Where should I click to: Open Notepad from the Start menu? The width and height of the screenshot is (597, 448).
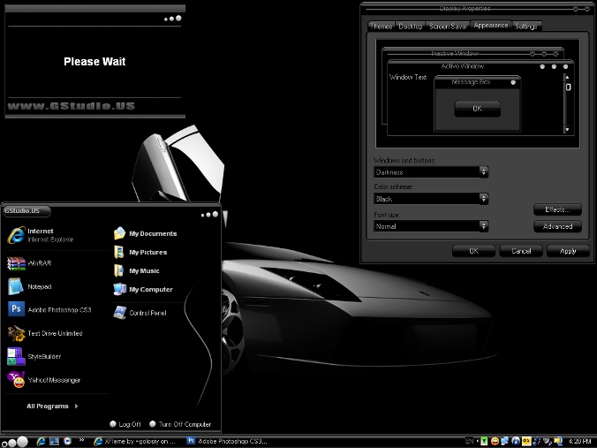(29, 286)
